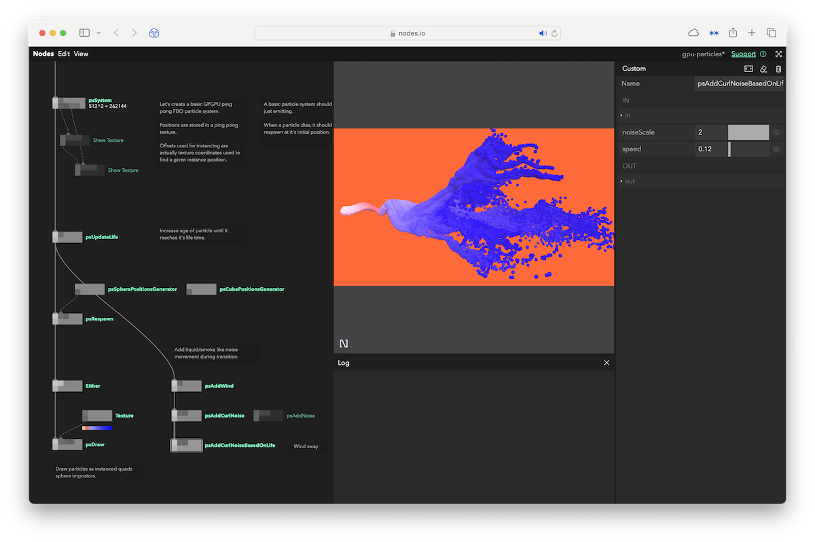Follow the Support link

click(743, 54)
